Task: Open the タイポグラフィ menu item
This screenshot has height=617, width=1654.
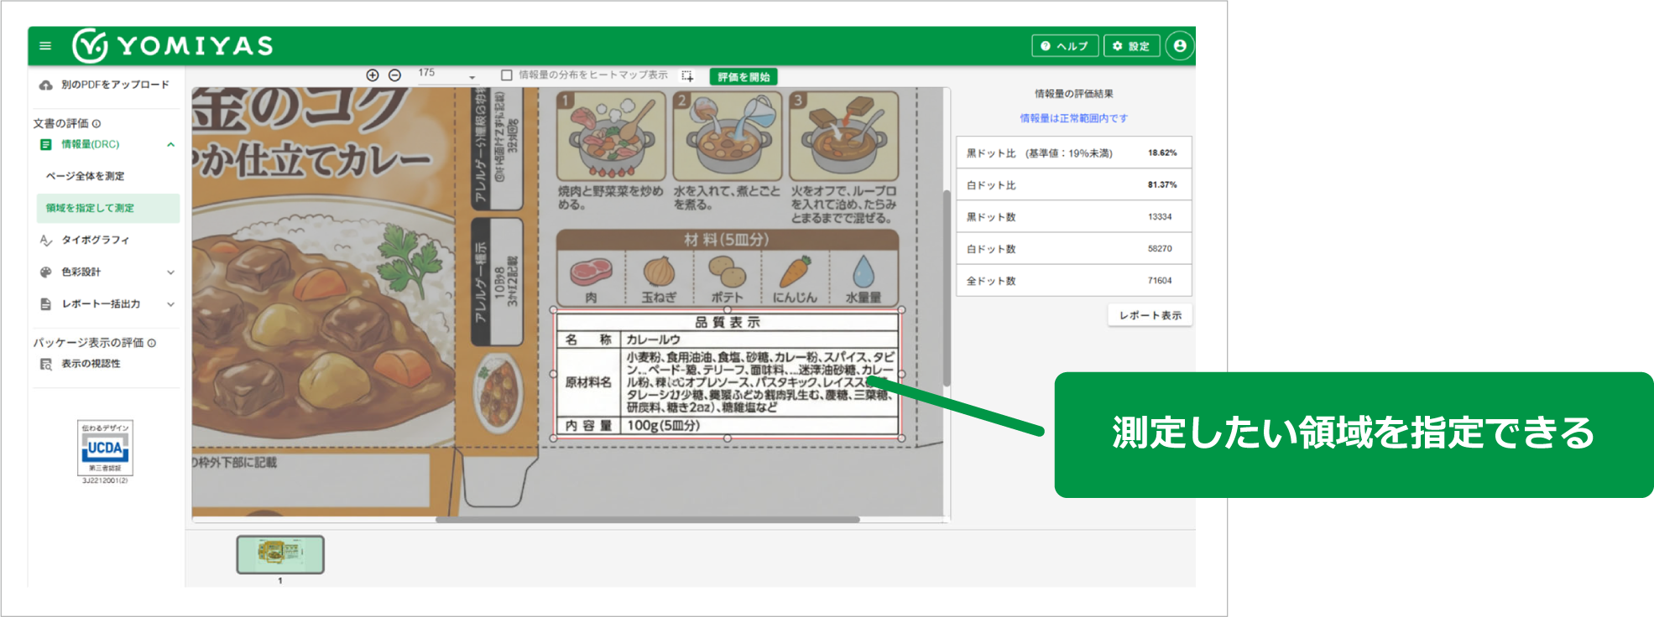Action: [95, 241]
